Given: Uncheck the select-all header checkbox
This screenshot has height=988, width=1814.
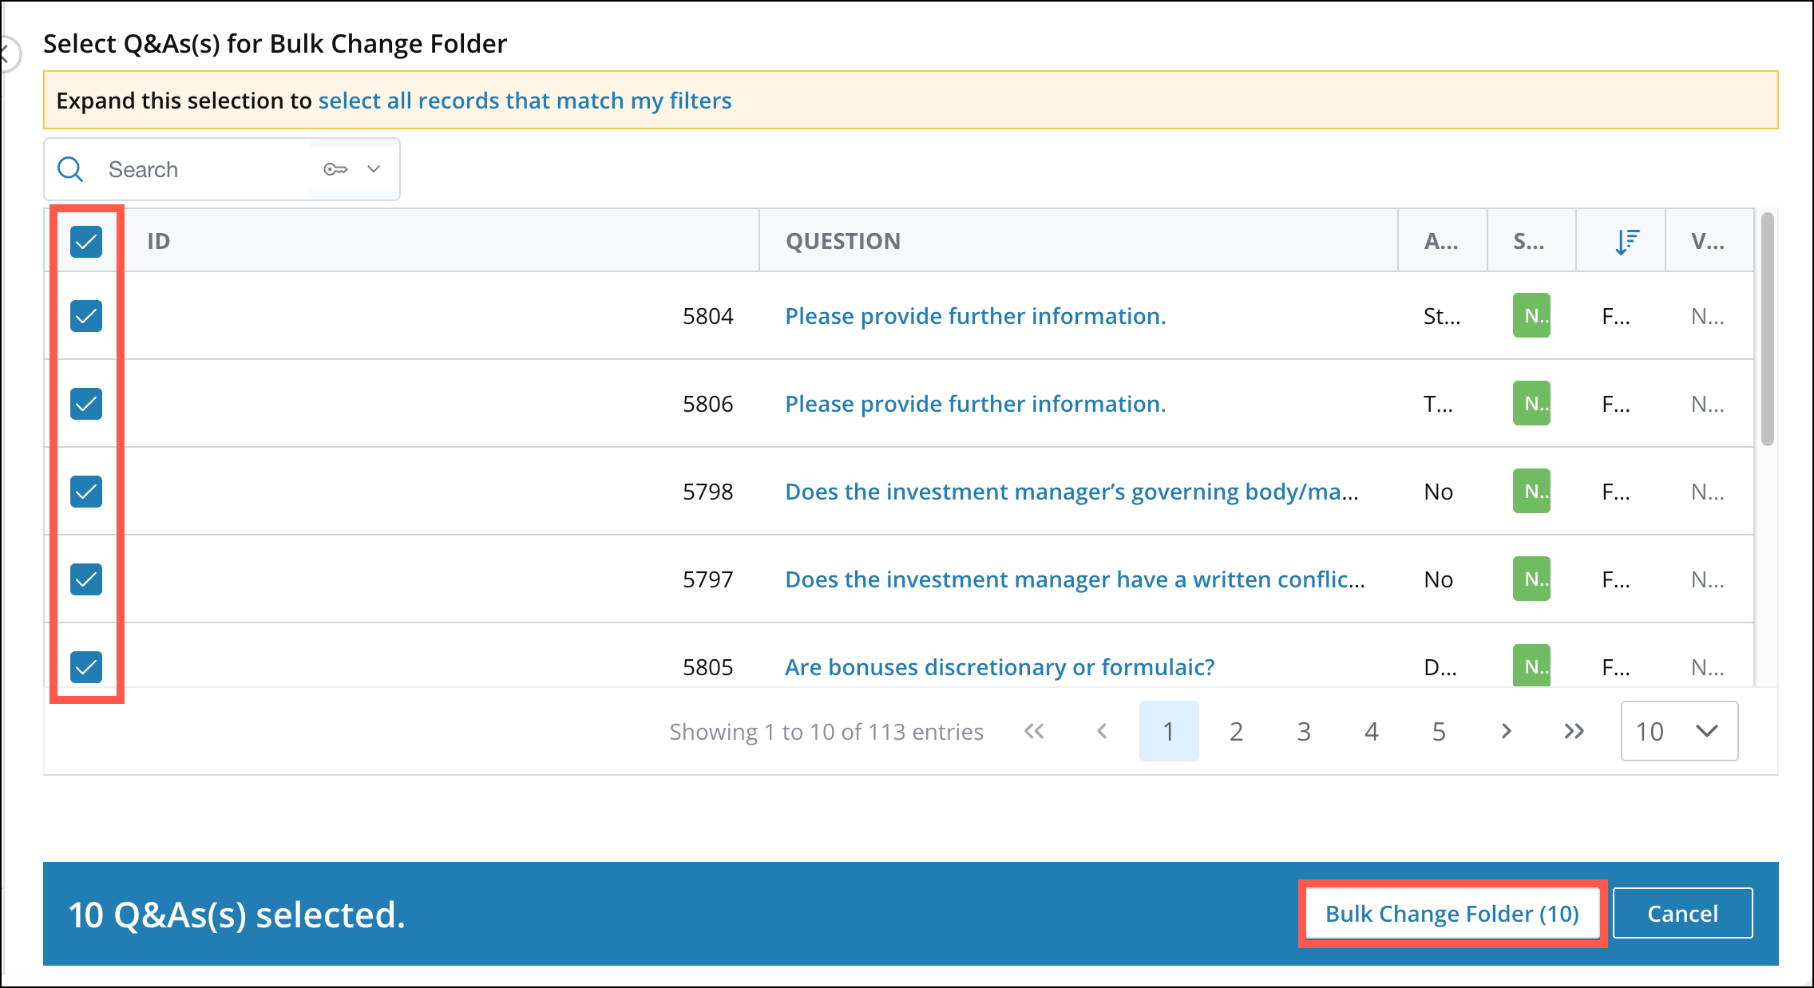Looking at the screenshot, I should pyautogui.click(x=86, y=241).
